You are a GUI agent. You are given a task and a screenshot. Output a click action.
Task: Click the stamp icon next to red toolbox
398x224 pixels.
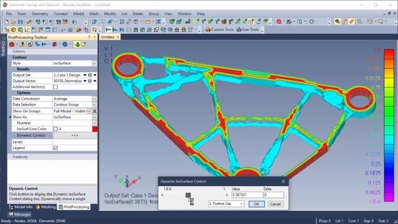click(22, 44)
